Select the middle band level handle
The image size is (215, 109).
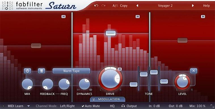[111, 33]
